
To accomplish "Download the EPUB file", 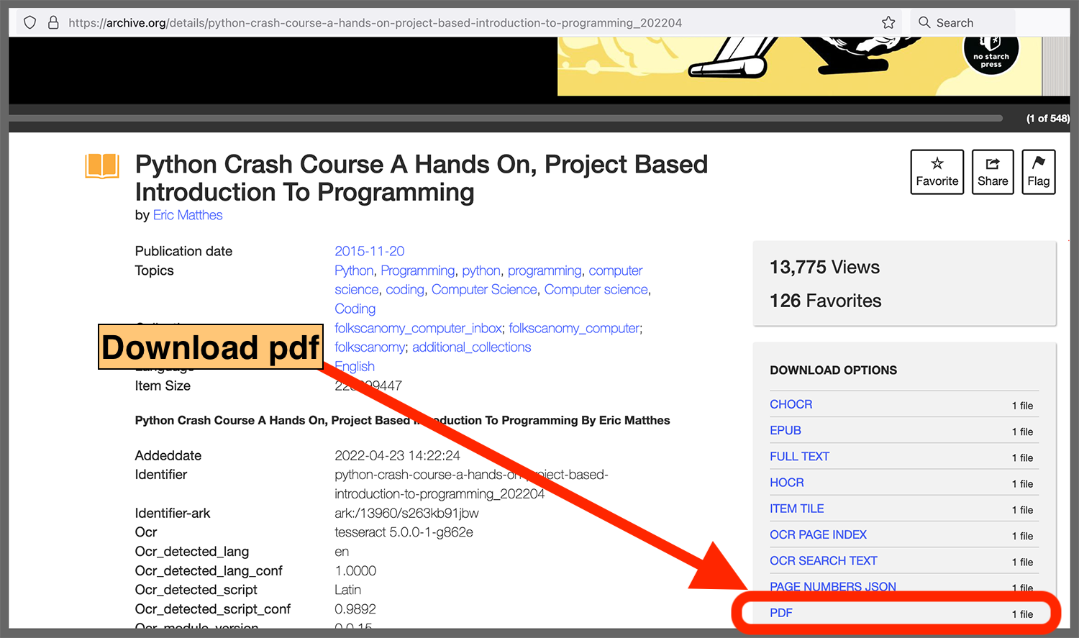I will (785, 430).
